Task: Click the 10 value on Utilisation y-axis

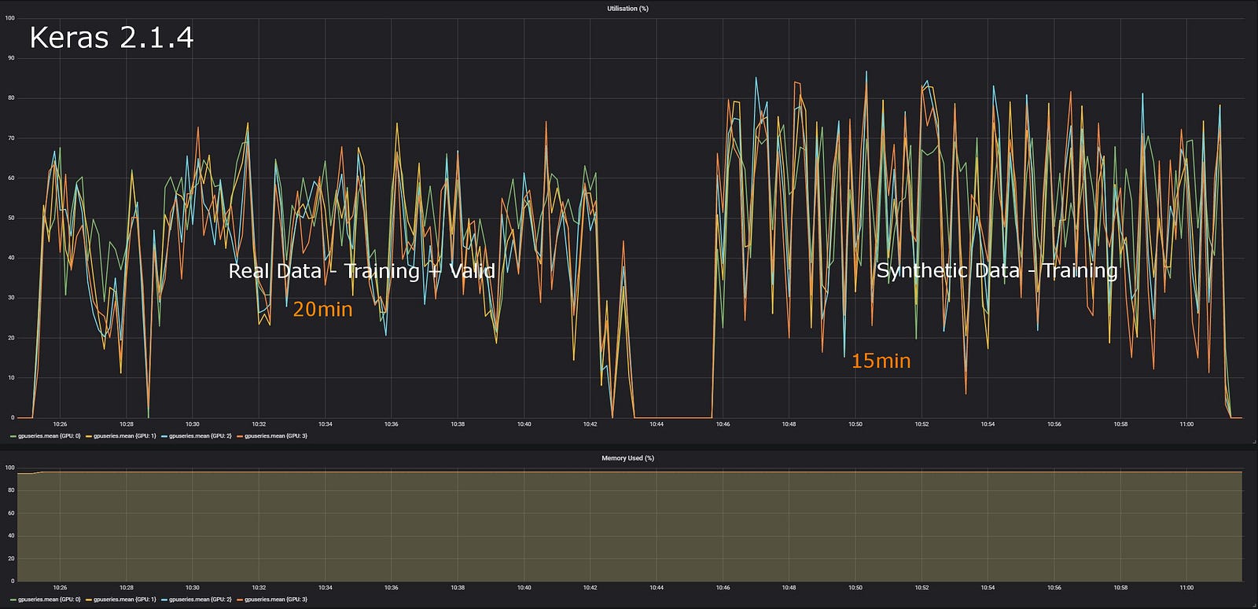Action: click(11, 378)
